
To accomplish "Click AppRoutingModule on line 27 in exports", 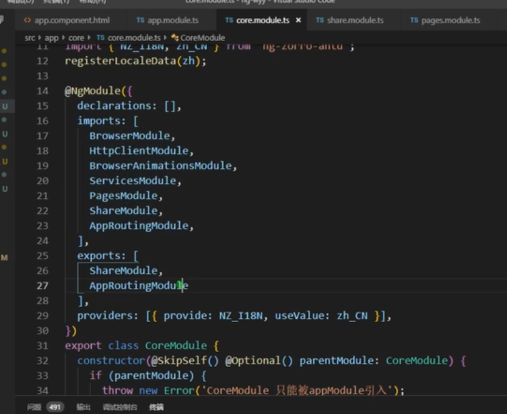I will 139,285.
